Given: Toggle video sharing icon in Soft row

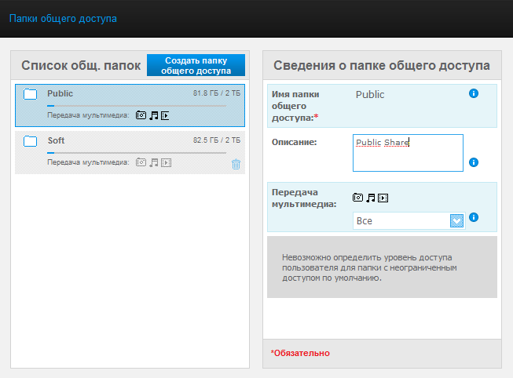Looking at the screenshot, I should click(167, 162).
